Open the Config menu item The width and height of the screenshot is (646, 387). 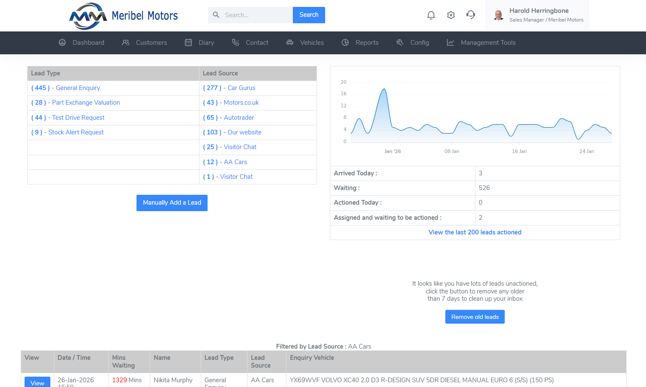click(x=413, y=43)
